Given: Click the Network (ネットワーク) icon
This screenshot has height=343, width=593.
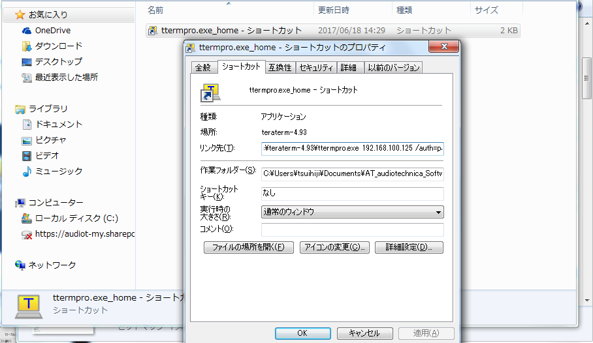Looking at the screenshot, I should tap(20, 265).
